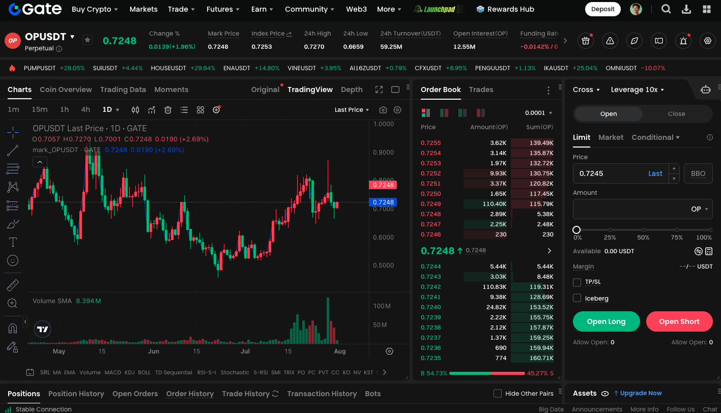Screen dimensions: 721x413
Task: Open the Leverage 10x dropdown
Action: click(x=638, y=90)
